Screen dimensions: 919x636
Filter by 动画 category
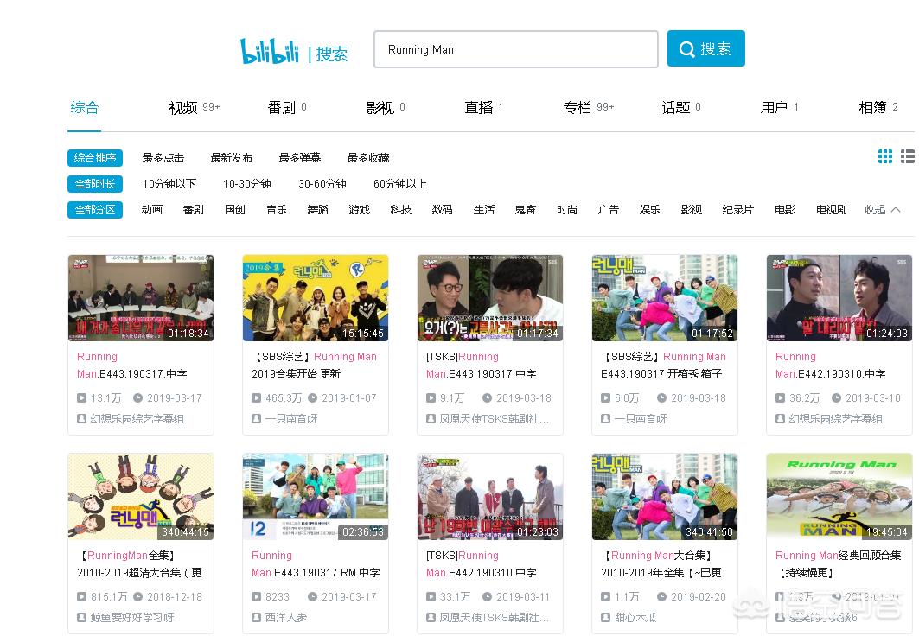coord(152,210)
